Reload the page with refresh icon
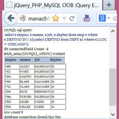Viewport: 119px width, 119px height. (x=72, y=18)
